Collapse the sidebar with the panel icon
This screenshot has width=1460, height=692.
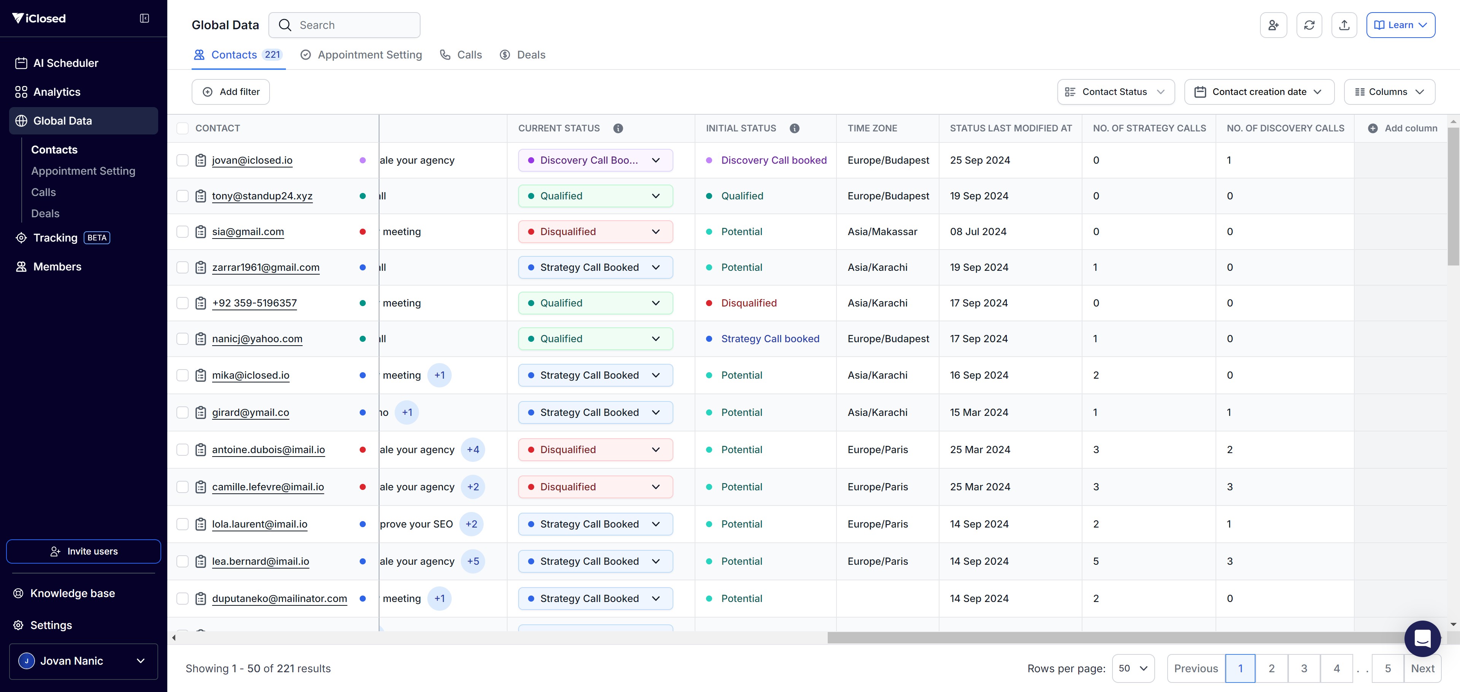click(x=144, y=19)
